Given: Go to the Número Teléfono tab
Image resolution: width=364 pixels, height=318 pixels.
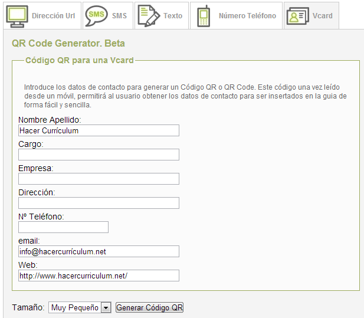Looking at the screenshot, I should pos(247,16).
